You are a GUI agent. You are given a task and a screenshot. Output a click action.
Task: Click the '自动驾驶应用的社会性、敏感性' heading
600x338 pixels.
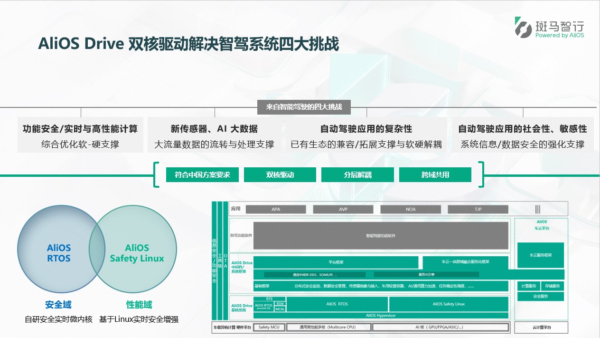[x=523, y=129]
